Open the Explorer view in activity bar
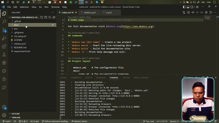219x123 pixels. 4,14
